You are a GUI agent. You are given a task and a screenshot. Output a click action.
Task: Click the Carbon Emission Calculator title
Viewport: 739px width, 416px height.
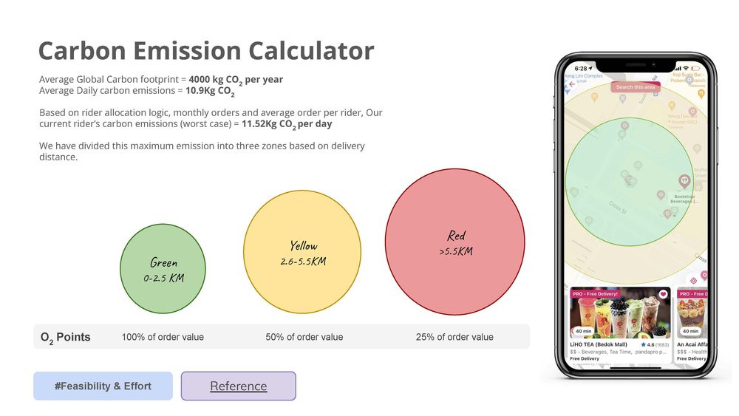(x=206, y=51)
